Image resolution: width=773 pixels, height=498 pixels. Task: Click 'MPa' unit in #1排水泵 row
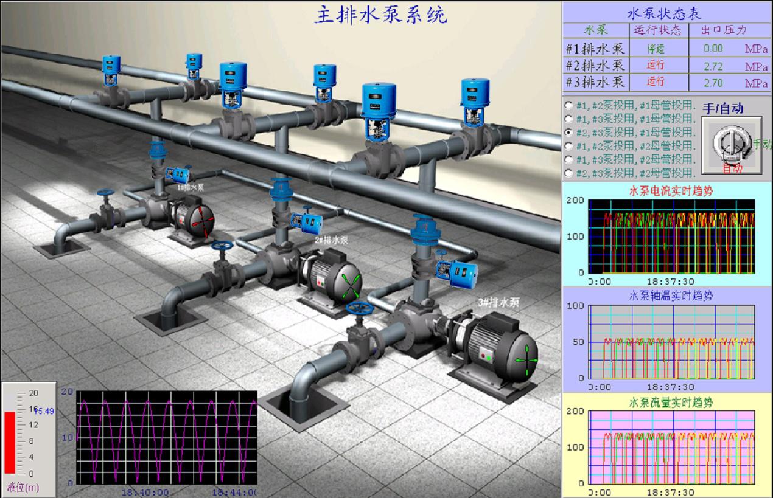point(757,49)
